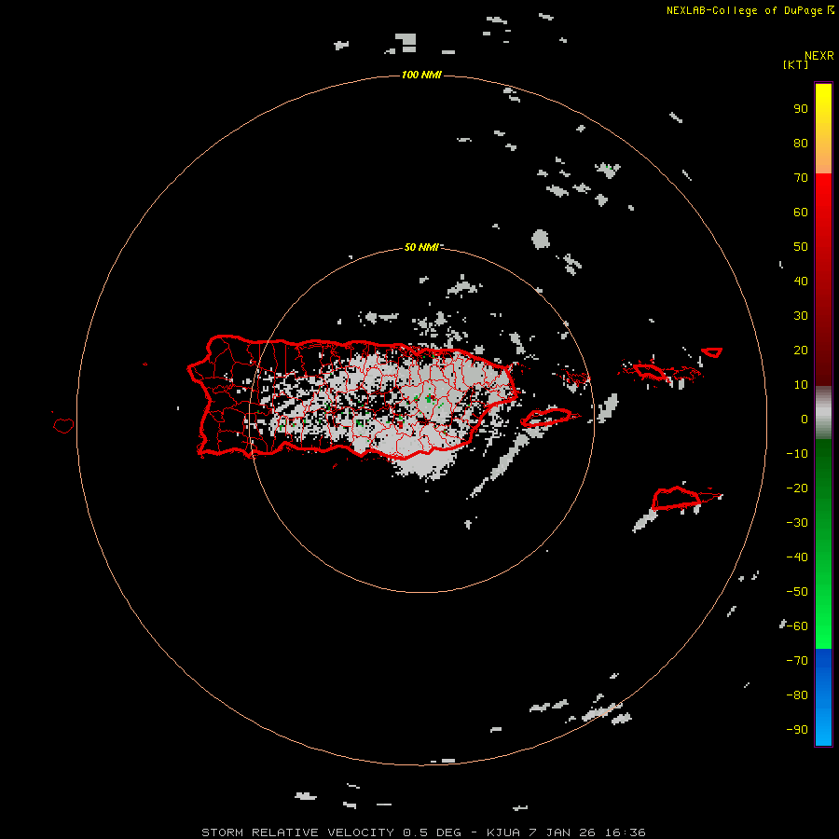Click the 90 value on velocity scale
The width and height of the screenshot is (839, 839).
click(801, 109)
